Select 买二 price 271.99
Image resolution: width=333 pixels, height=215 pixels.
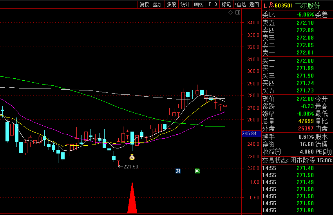(x=305, y=68)
